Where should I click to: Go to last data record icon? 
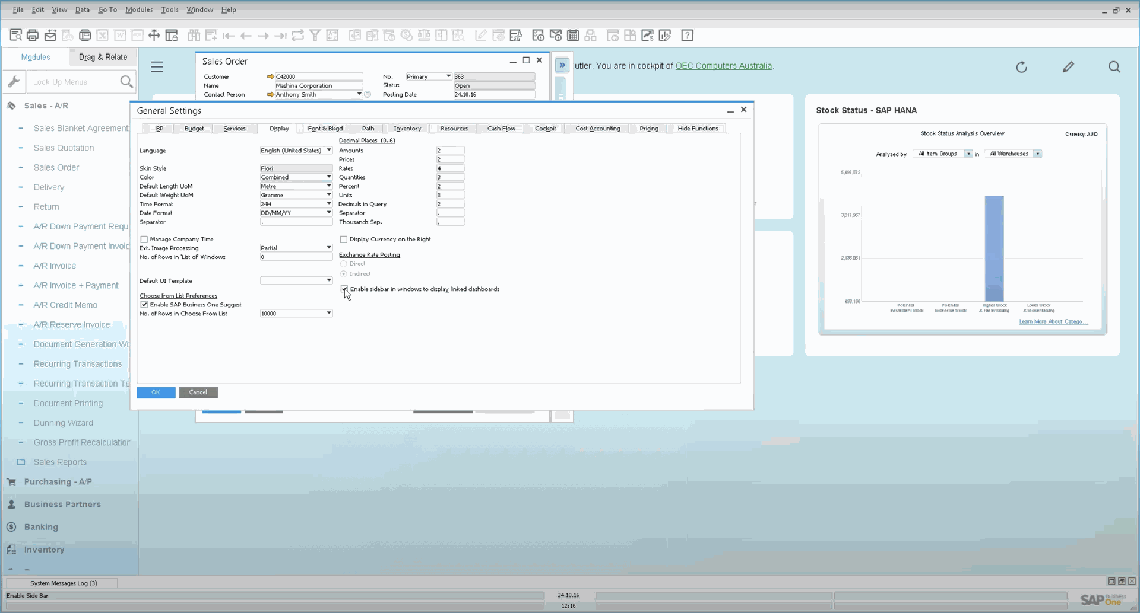(280, 36)
